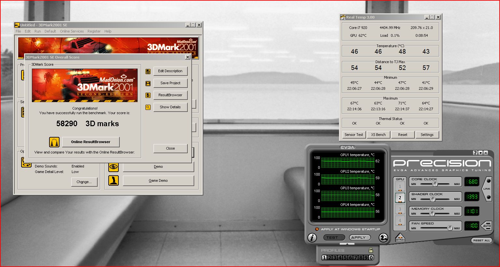Click Close in the Overall Score dialog

coord(170,149)
